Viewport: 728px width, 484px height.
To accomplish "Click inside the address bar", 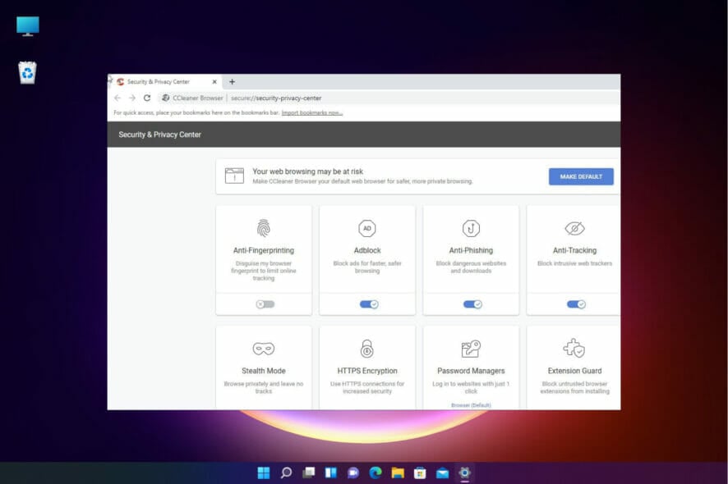I will point(329,98).
